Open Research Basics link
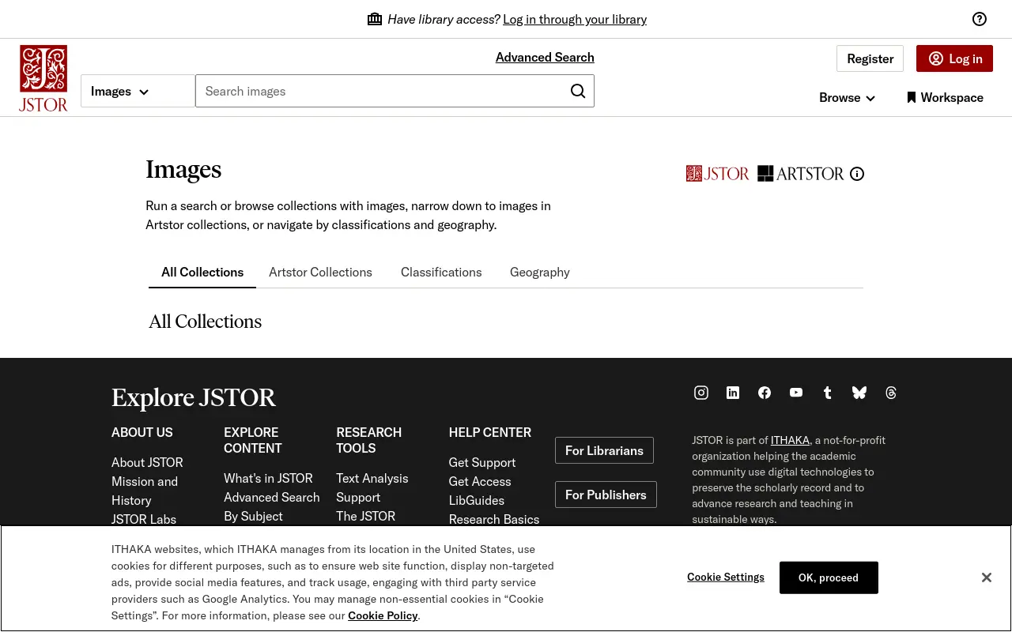The width and height of the screenshot is (1012, 632). click(494, 519)
